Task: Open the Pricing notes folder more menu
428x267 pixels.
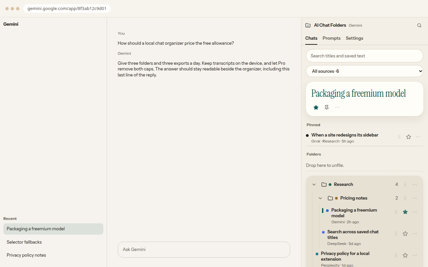Action: click(415, 198)
